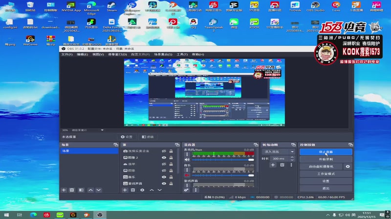Expand preview scale dropdown below preview
Image resolution: width=391 pixels, height=219 pixels.
click(x=102, y=130)
